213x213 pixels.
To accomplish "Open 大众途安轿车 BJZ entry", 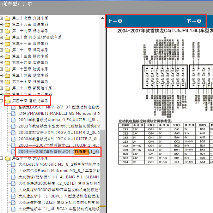I will click(59, 202).
